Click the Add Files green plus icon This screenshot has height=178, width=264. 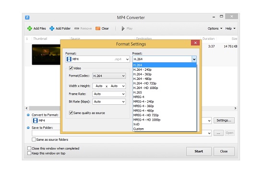tap(30, 28)
